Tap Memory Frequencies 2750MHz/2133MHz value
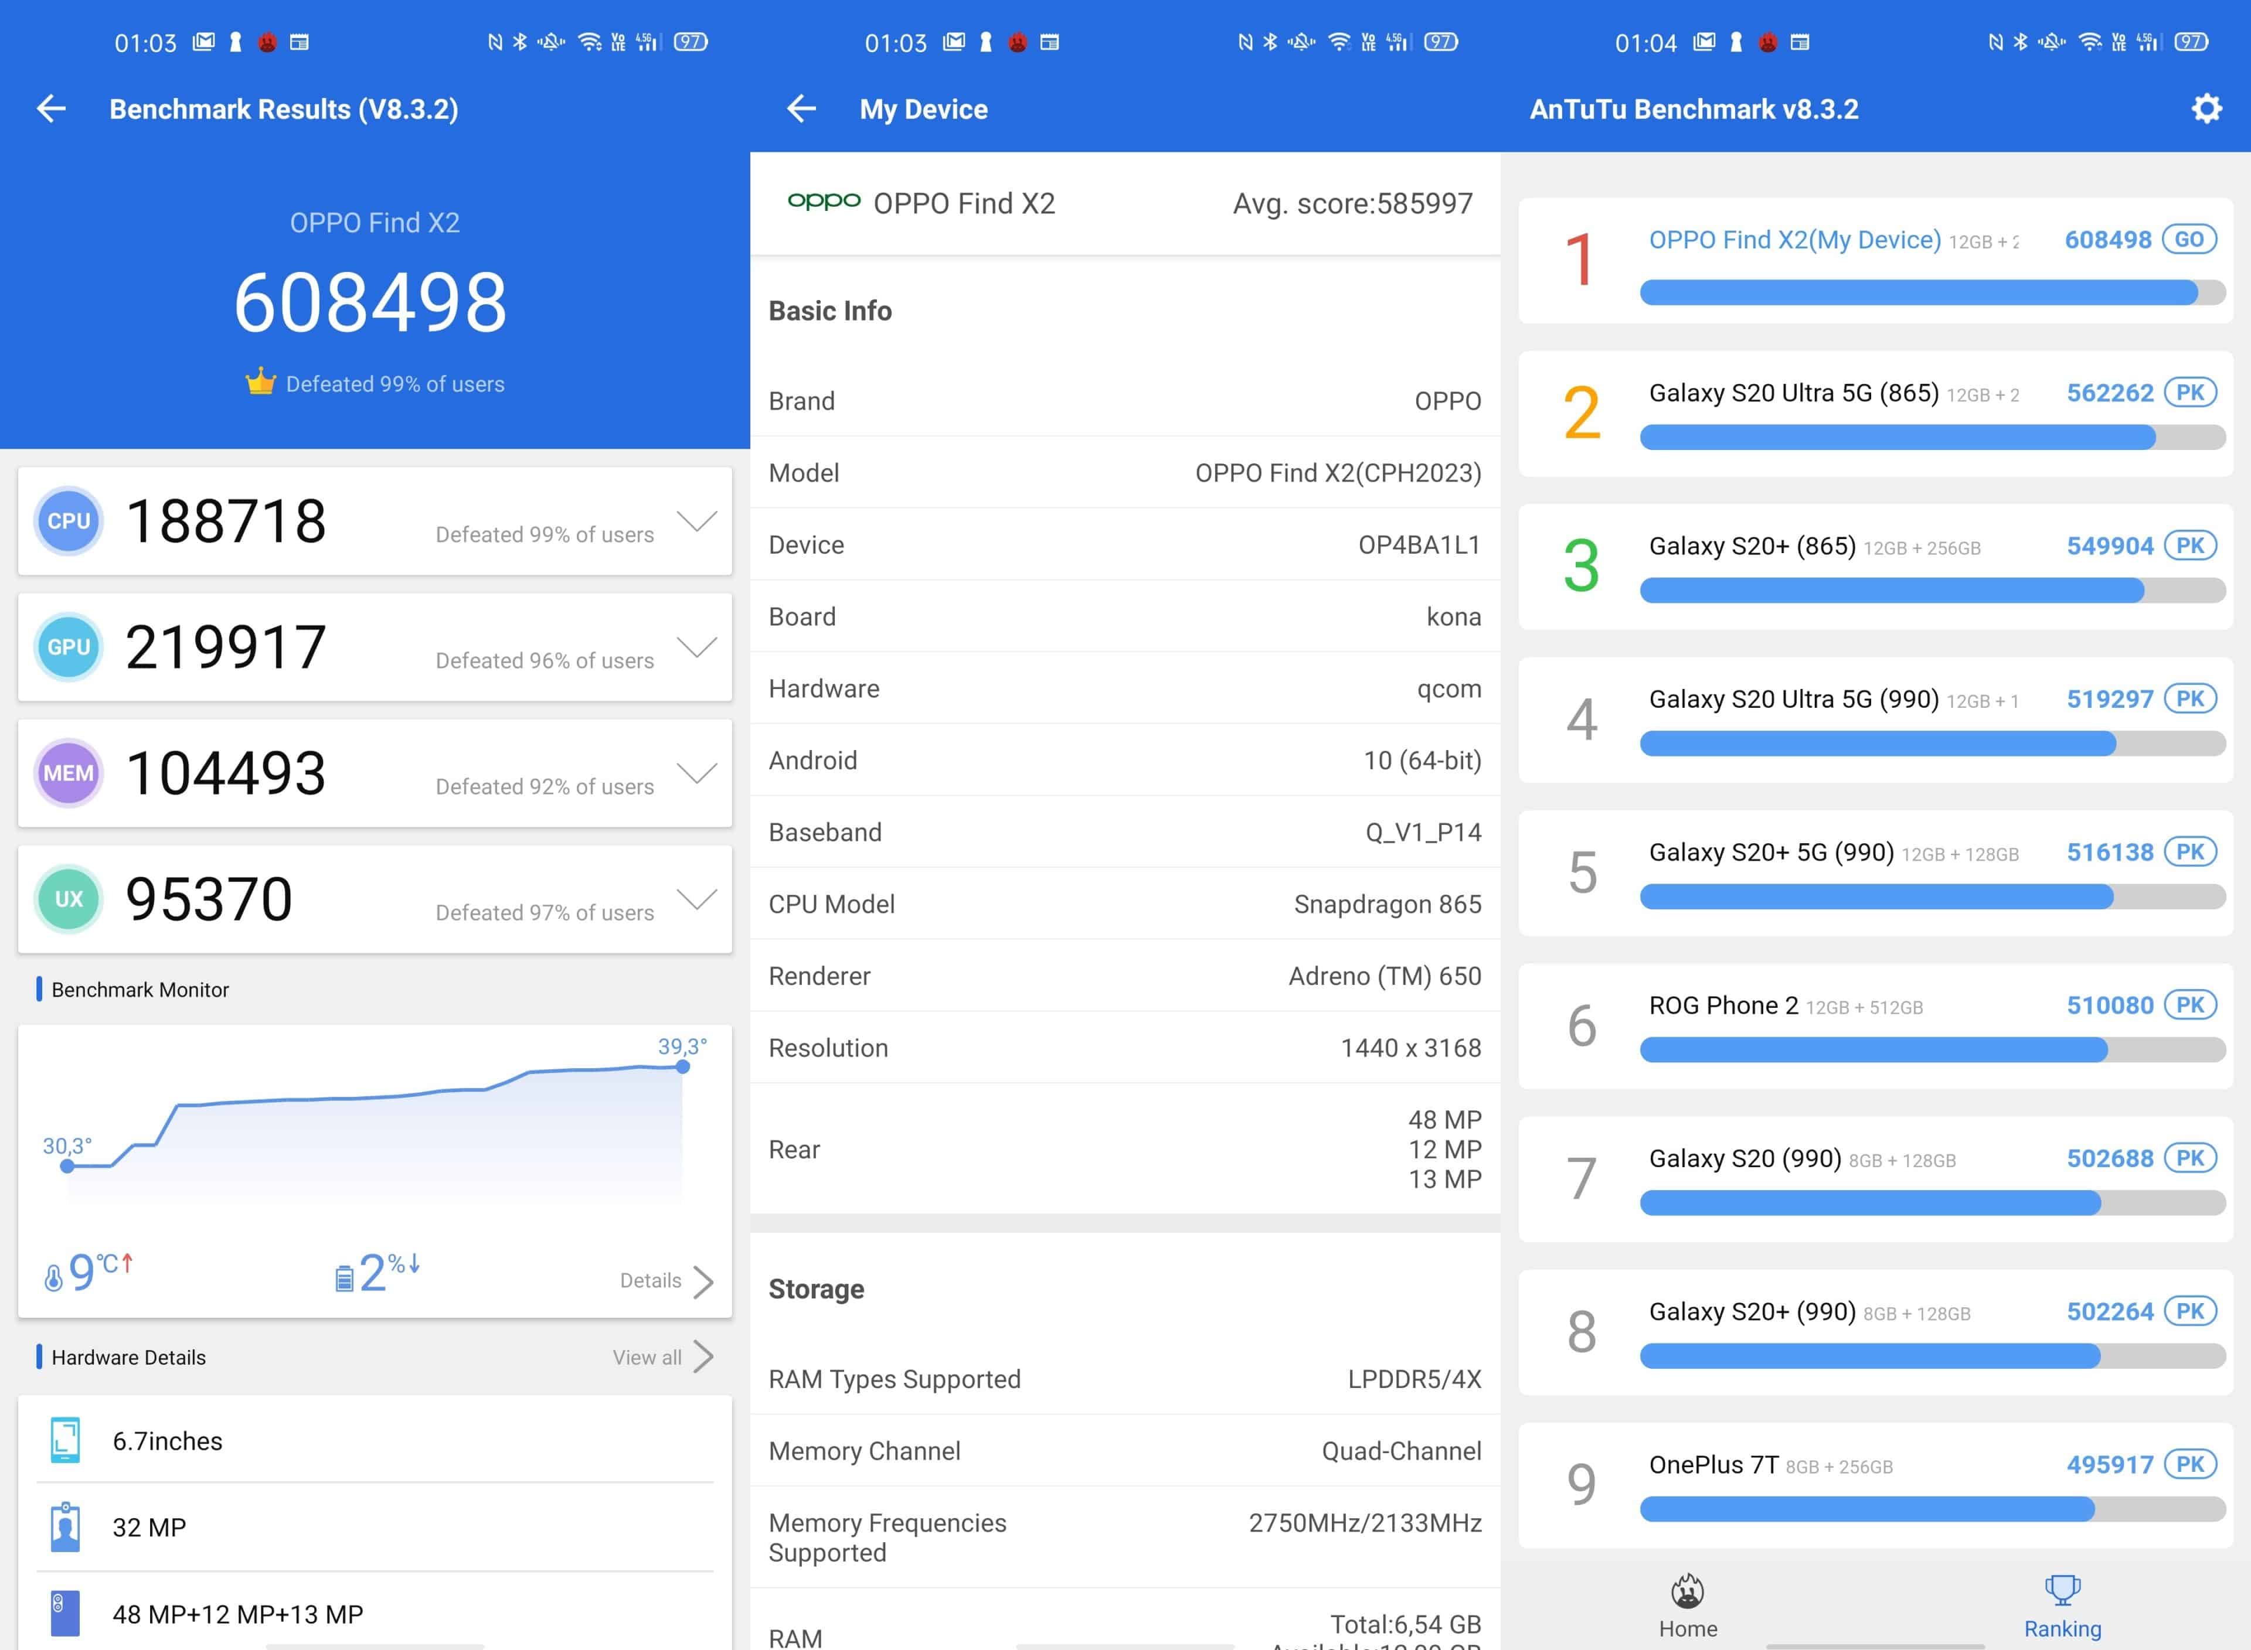 1365,1523
